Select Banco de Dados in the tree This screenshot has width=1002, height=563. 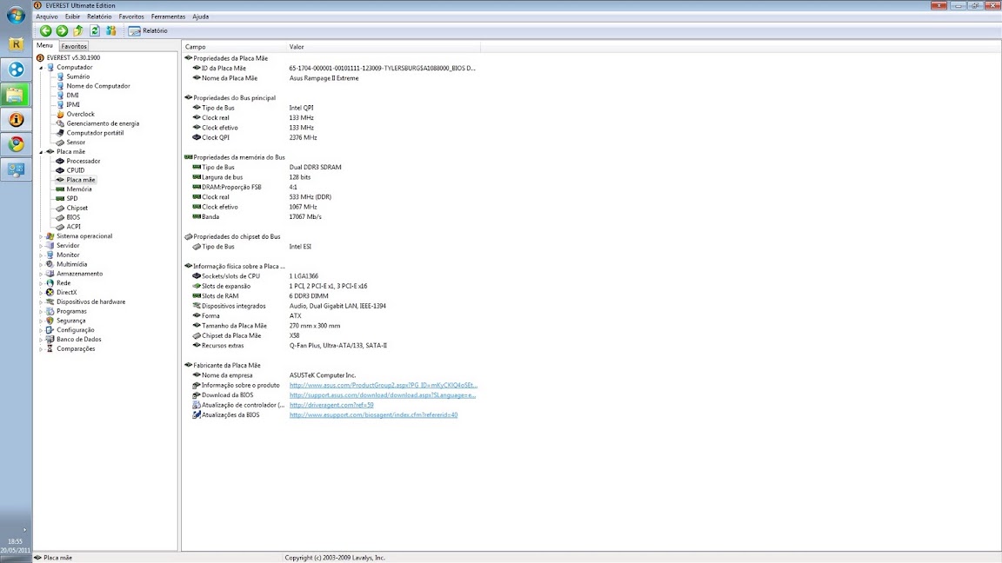coord(78,340)
